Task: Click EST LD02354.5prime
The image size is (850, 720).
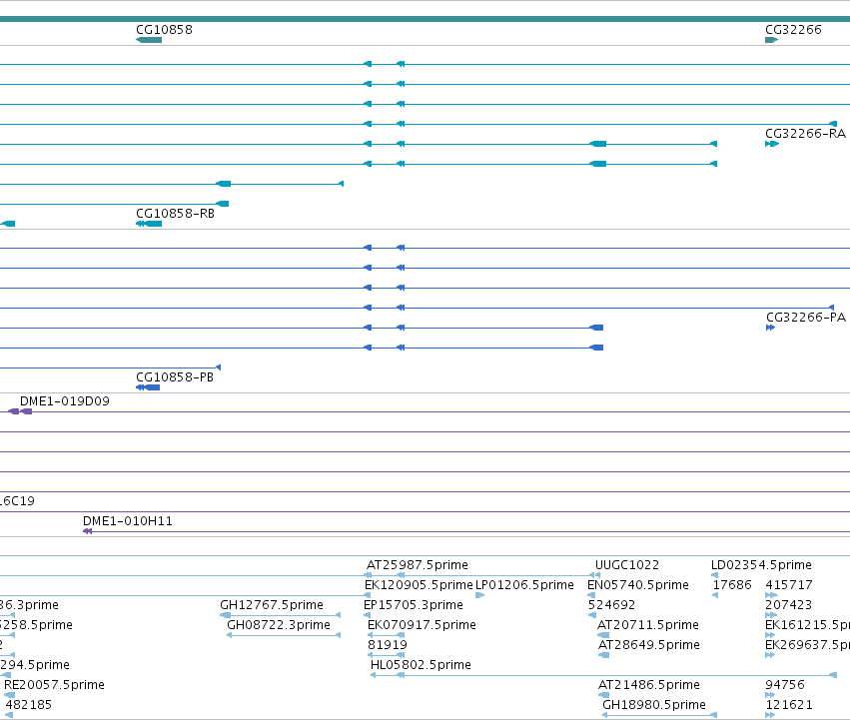Action: [x=761, y=565]
